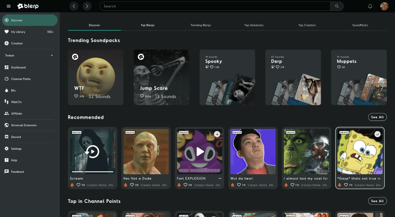Open the Hes Not a Dude thumbnail

coord(146,152)
